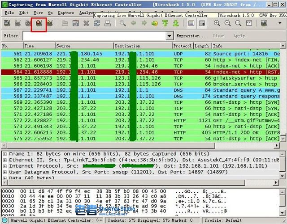Open the Edit menu
This screenshot has height=224, width=287.
24,13
